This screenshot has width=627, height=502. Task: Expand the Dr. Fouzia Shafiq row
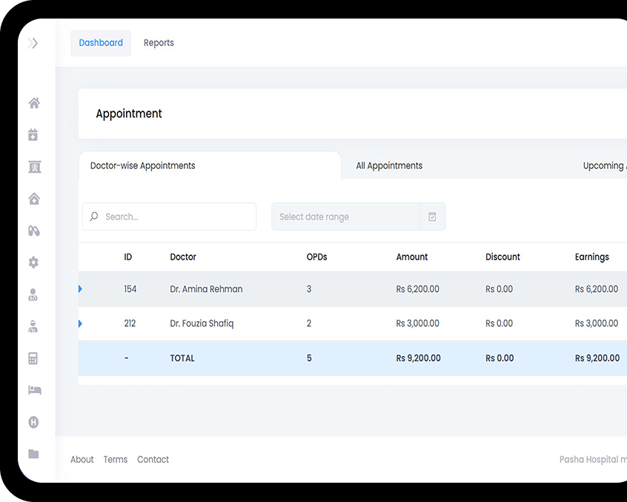coord(80,323)
